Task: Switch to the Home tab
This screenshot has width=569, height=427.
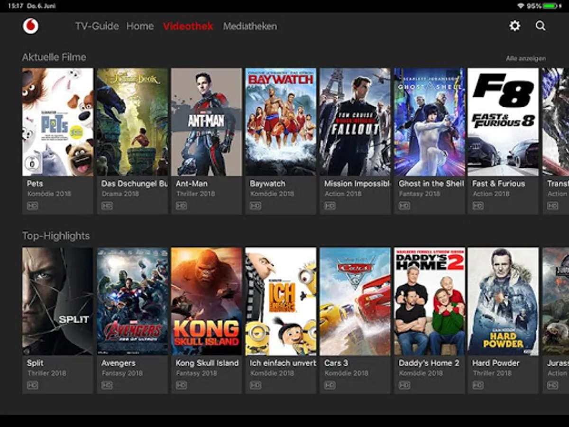Action: pos(140,26)
